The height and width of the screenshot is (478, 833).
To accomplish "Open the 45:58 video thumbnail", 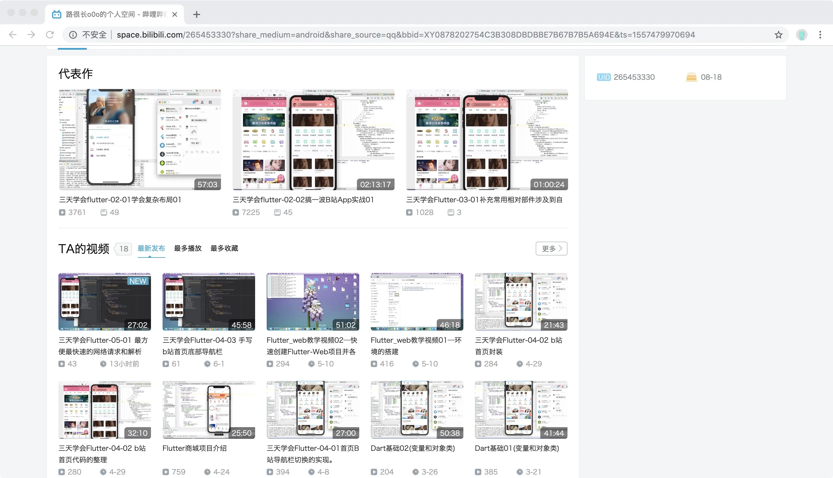I will pos(209,301).
